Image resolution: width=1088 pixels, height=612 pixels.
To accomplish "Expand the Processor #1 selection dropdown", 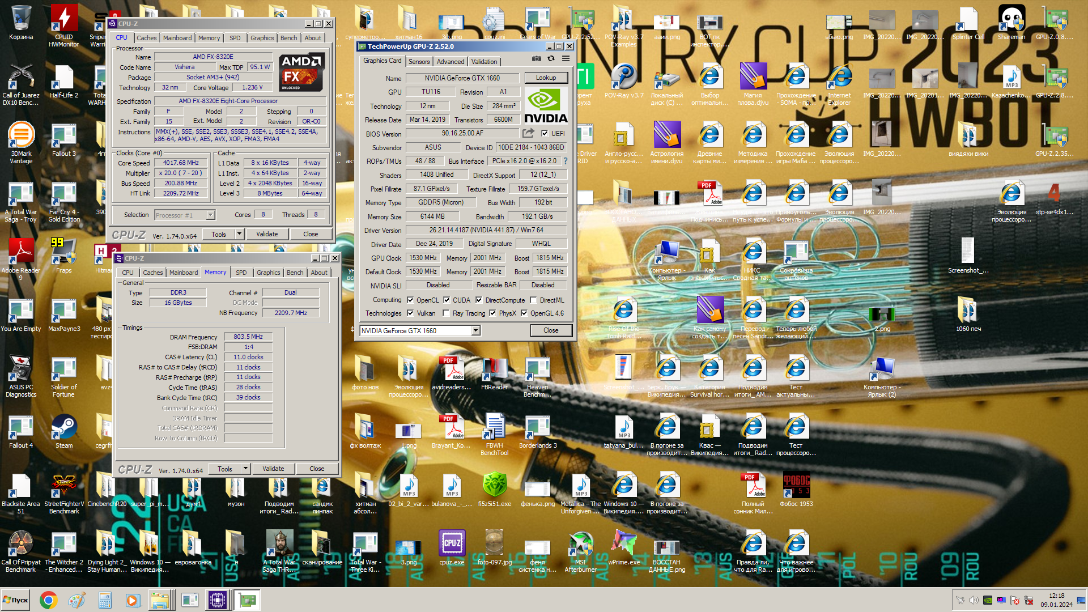I will point(210,215).
